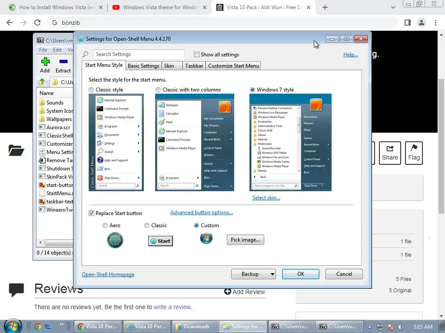Select the Classic Start button image

click(x=160, y=241)
